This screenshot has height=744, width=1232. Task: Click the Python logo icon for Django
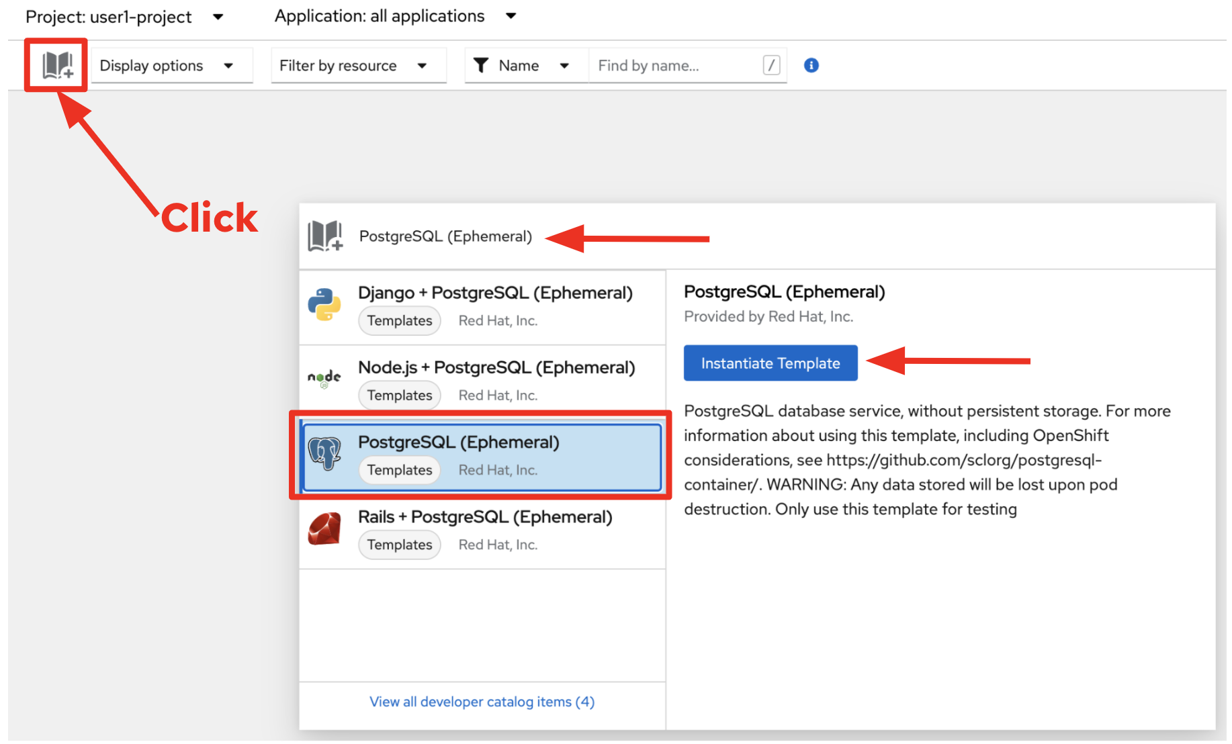[x=324, y=305]
